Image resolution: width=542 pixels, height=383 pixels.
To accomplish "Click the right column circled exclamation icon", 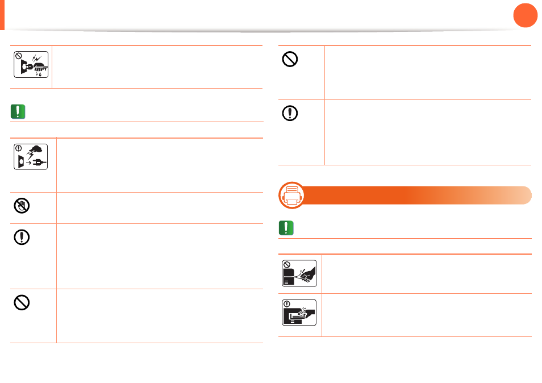I will point(290,113).
